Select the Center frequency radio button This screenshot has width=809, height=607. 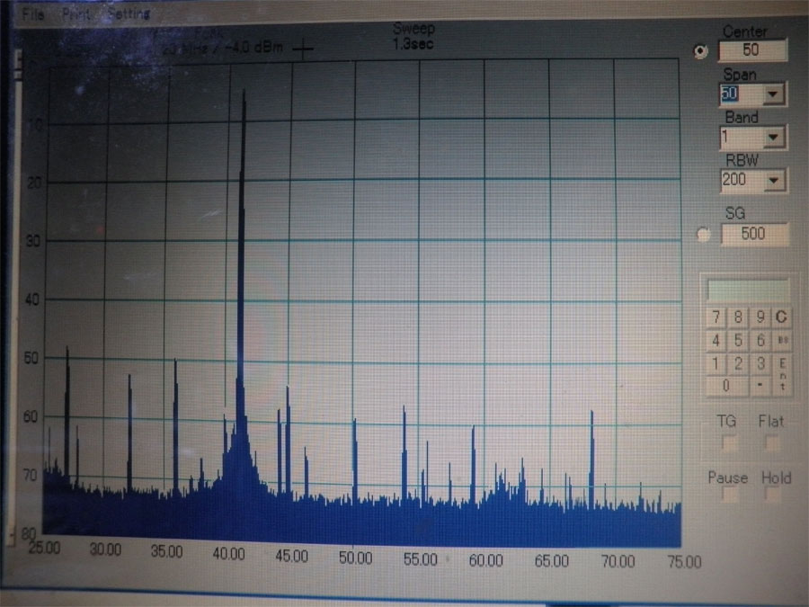[x=701, y=52]
